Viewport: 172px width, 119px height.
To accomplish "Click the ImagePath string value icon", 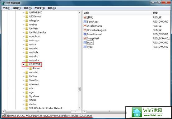I will (x=85, y=38).
